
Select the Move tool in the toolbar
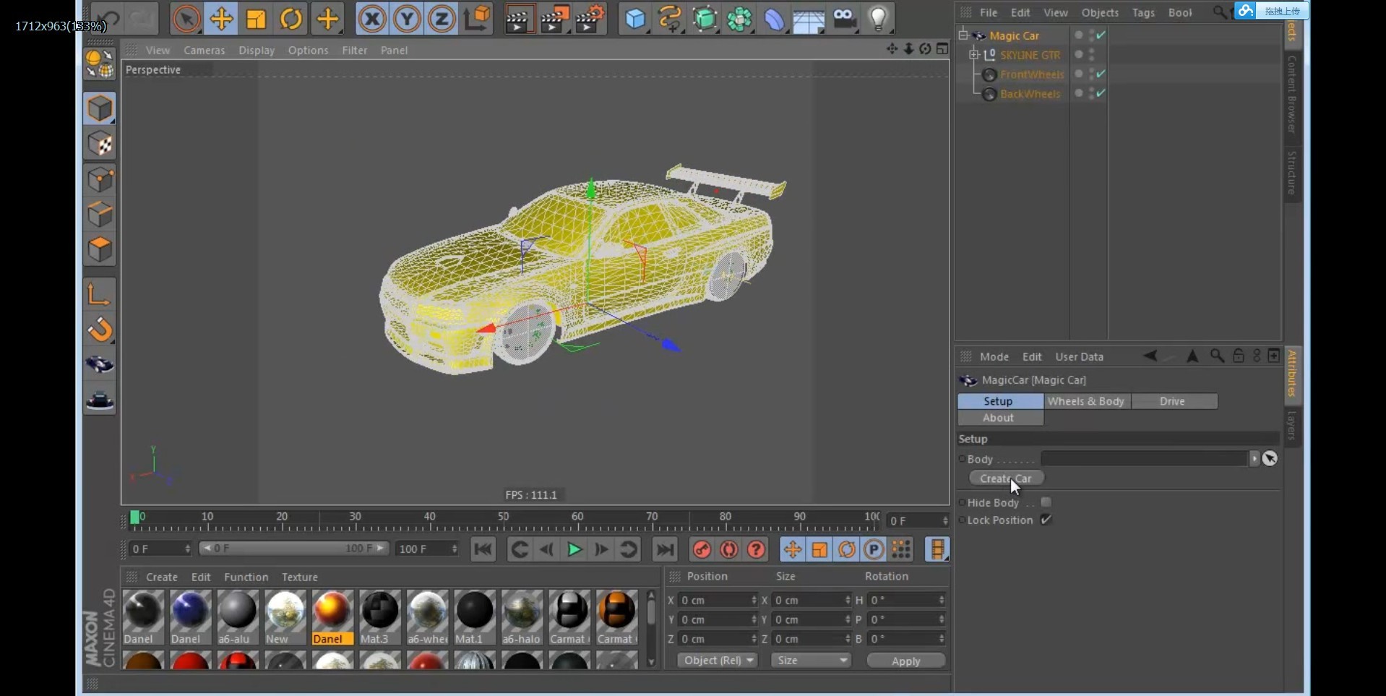(221, 18)
